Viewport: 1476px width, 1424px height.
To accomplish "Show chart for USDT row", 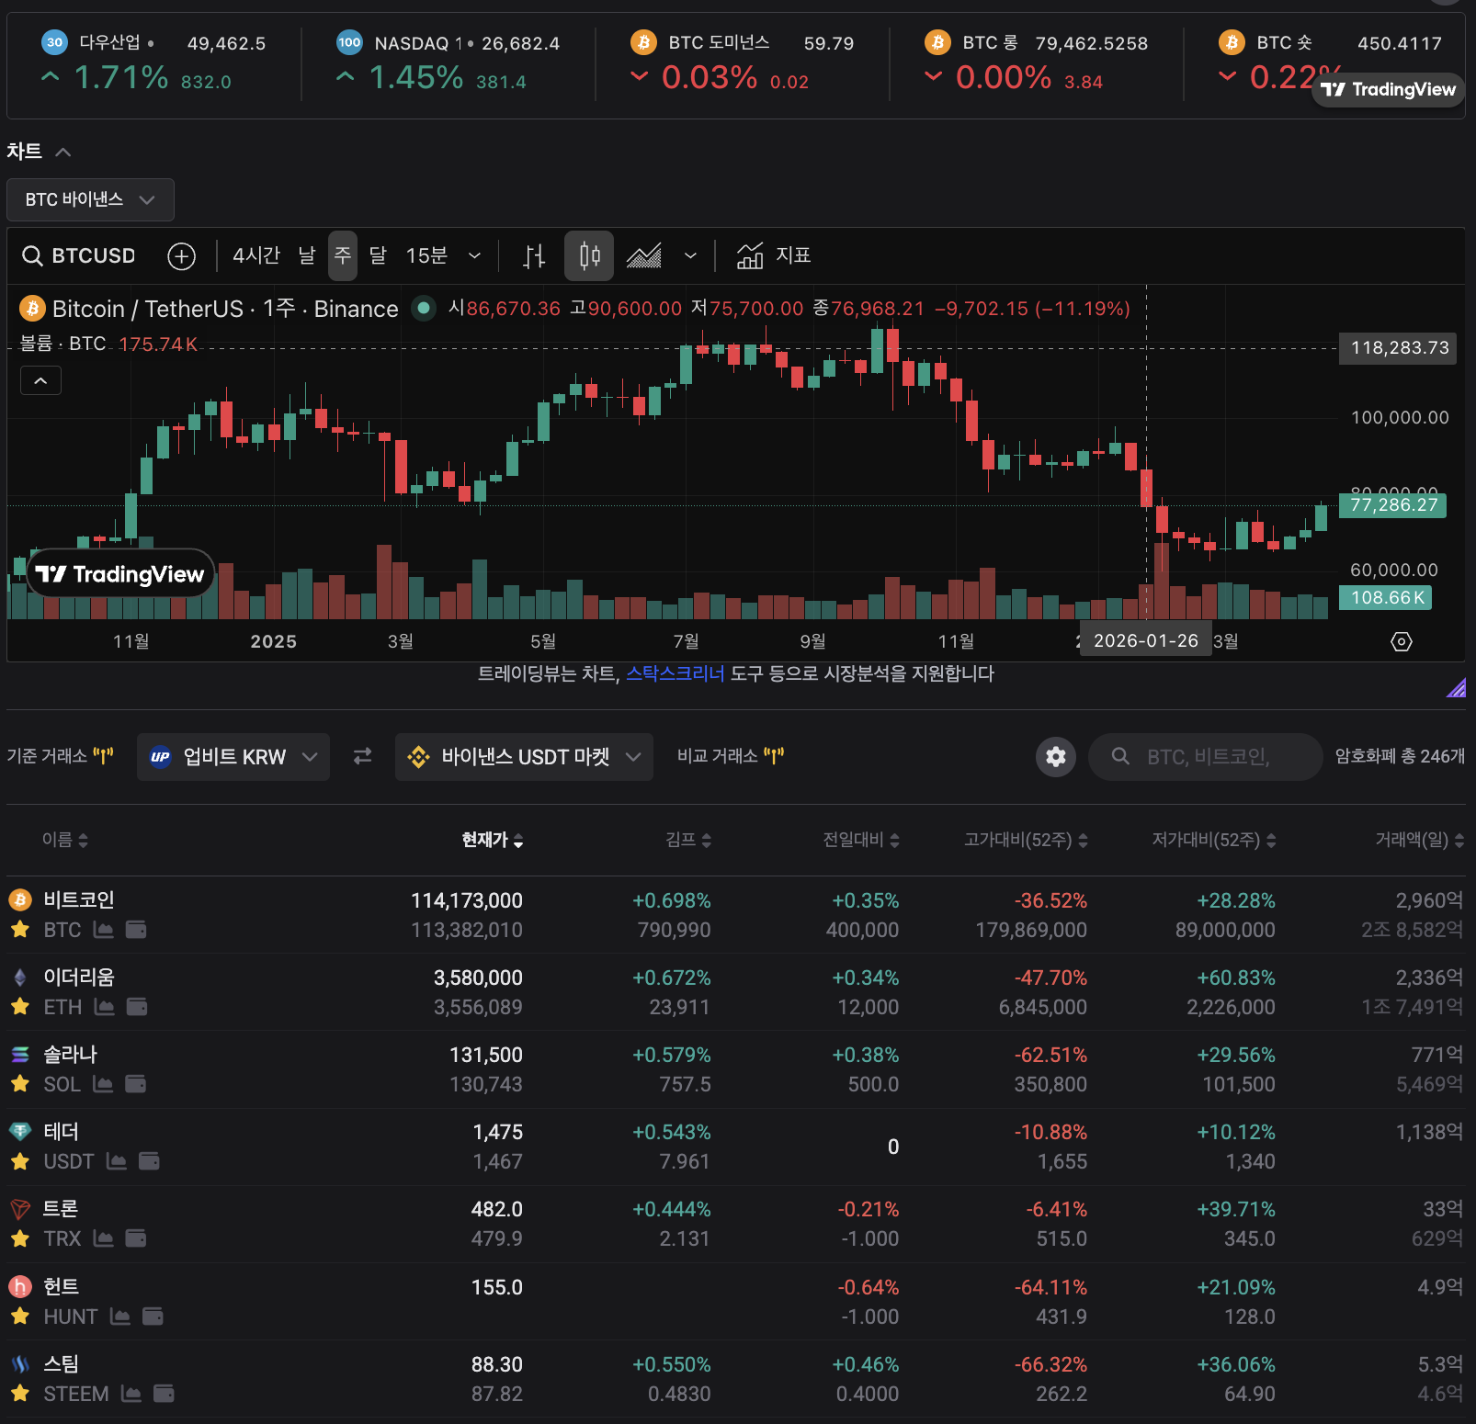I will (117, 1161).
